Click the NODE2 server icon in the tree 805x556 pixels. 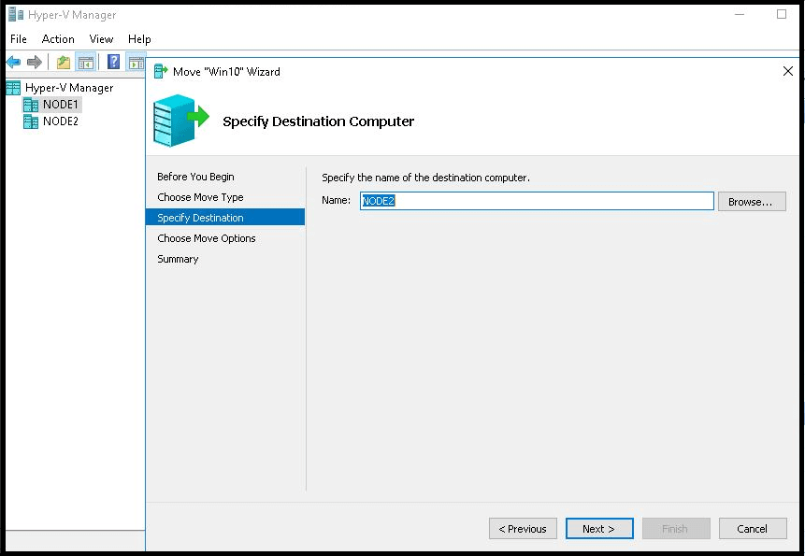coord(31,121)
